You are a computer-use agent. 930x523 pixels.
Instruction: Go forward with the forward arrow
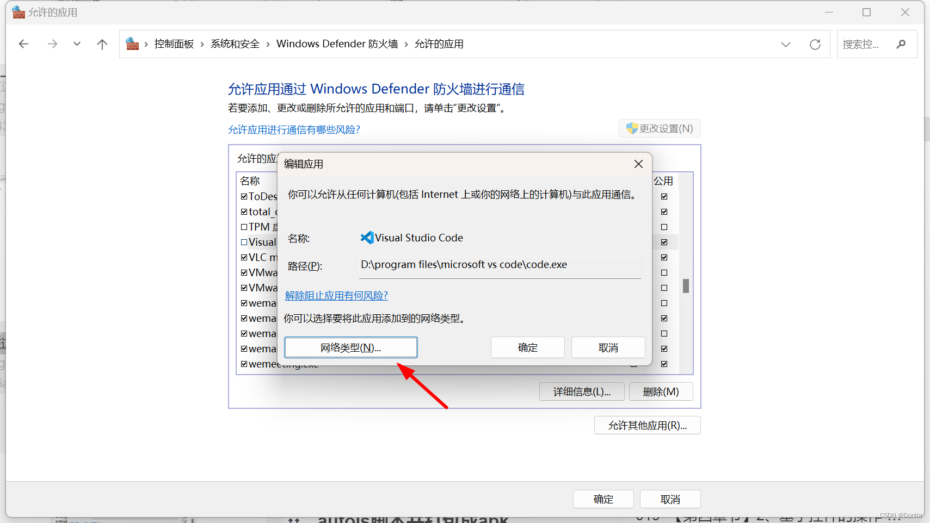[x=52, y=44]
